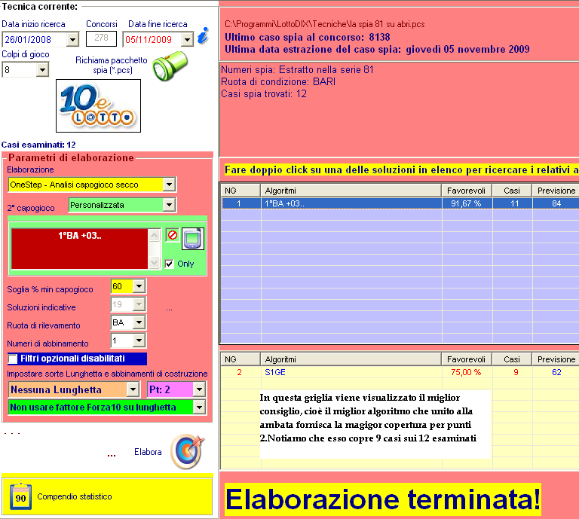Expand the 2° capogioco Personalizzata dropdown
579x519 pixels.
coord(169,205)
